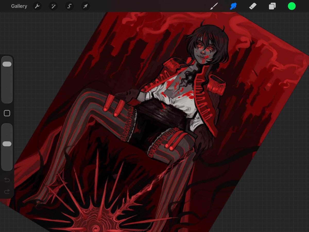Open the Actions wrench menu
309x232 pixels.
tap(37, 6)
